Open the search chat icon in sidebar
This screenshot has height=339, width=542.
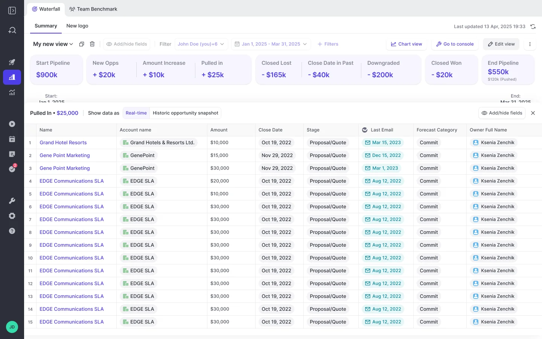tap(12, 30)
